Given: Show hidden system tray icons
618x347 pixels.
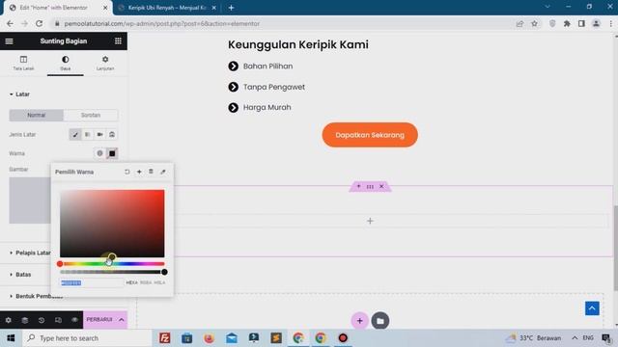Looking at the screenshot, I should click(x=575, y=338).
